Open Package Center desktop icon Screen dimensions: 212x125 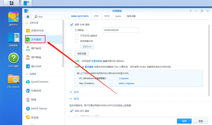pos(14,19)
